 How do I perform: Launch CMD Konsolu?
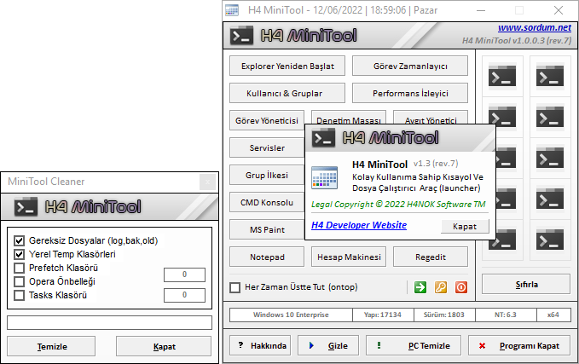point(267,202)
